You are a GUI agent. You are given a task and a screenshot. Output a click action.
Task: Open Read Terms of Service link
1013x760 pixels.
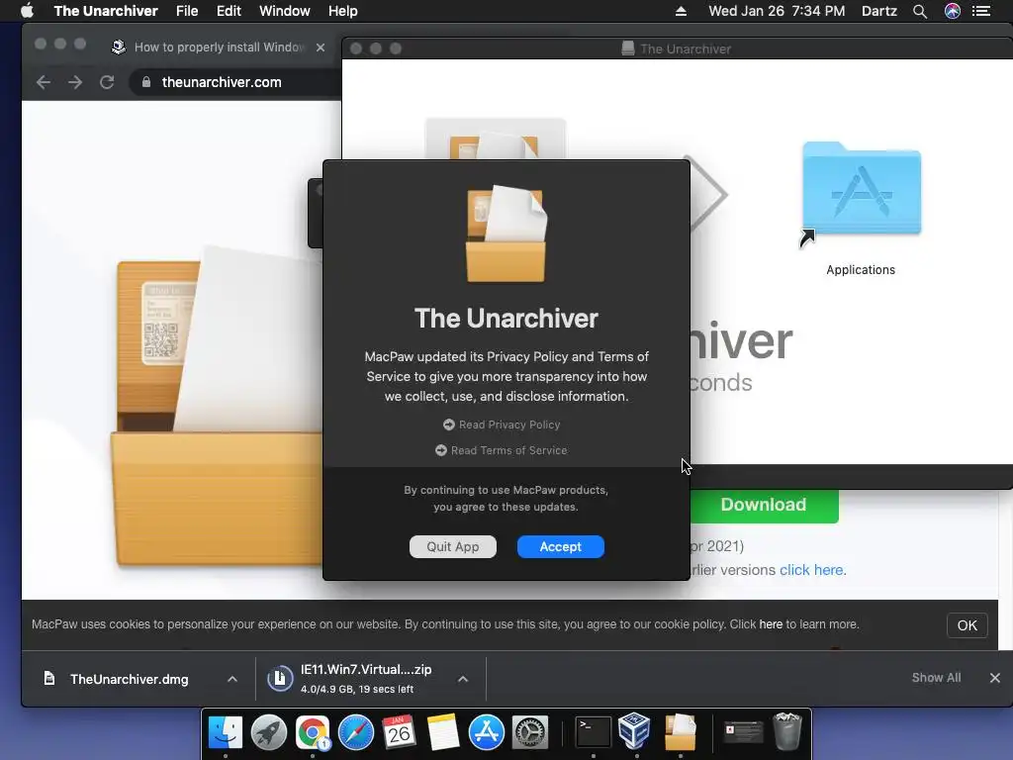pyautogui.click(x=502, y=450)
